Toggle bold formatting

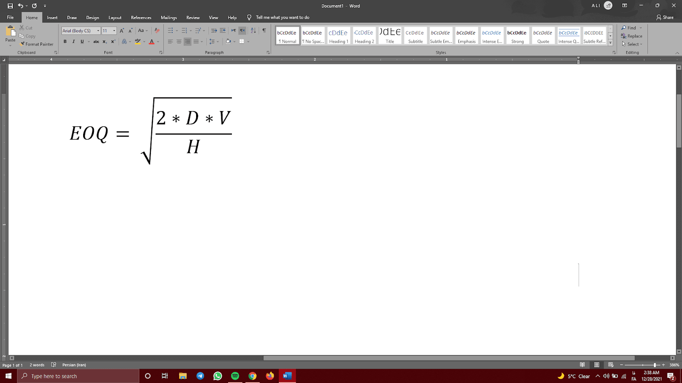(65, 42)
